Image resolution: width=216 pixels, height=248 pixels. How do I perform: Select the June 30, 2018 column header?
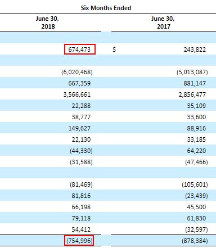click(48, 22)
